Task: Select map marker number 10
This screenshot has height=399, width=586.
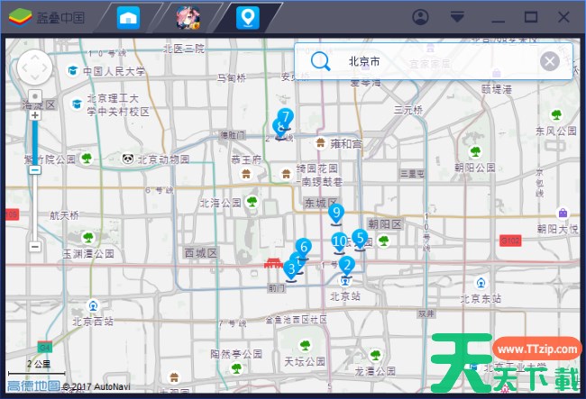Action: 339,242
